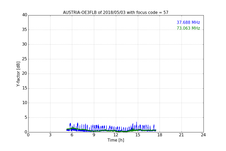
Task: Click the Y-factor [dB] axis label
Action: (x=18, y=74)
